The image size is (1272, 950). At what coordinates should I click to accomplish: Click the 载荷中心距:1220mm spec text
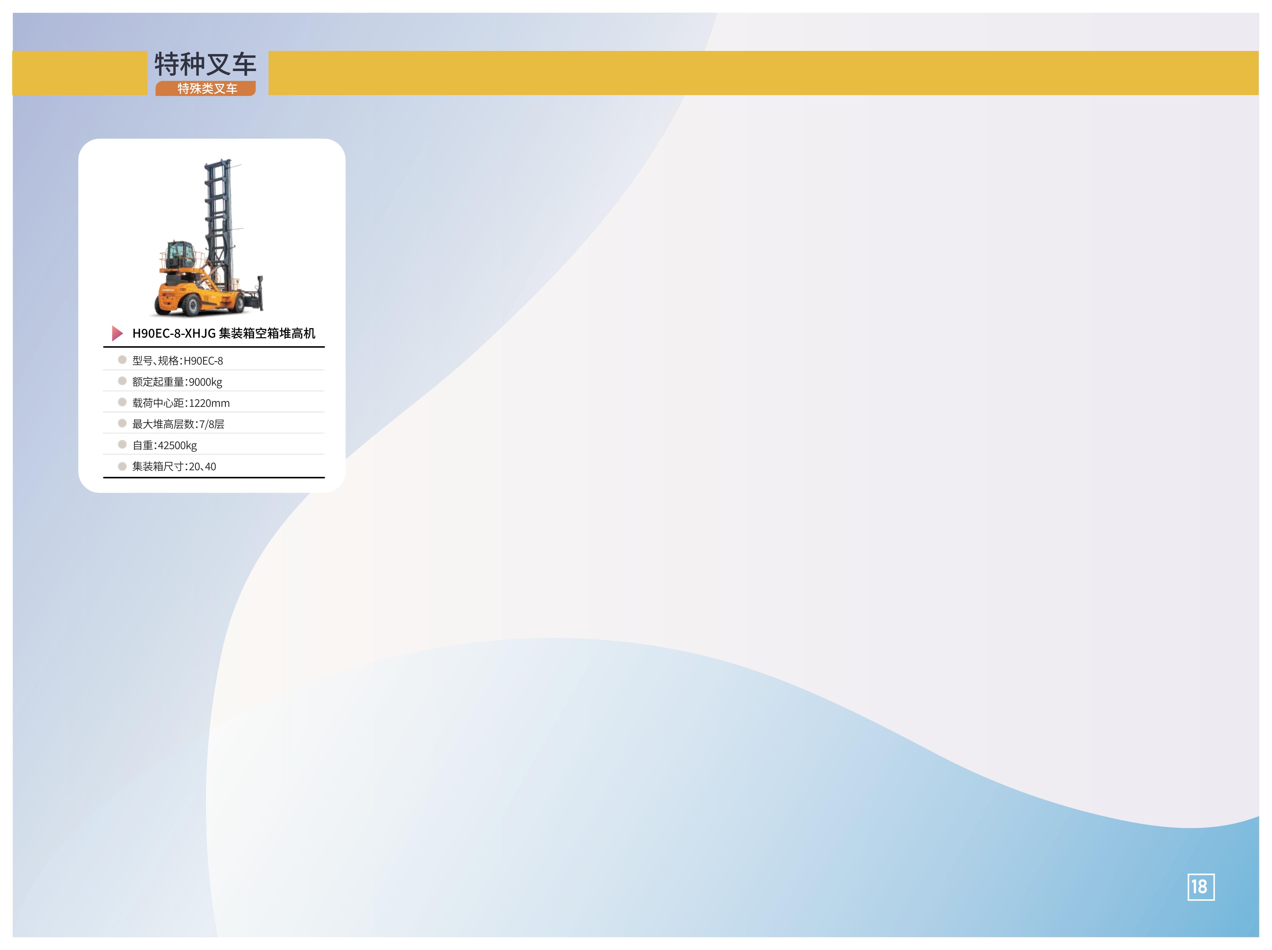pos(180,403)
